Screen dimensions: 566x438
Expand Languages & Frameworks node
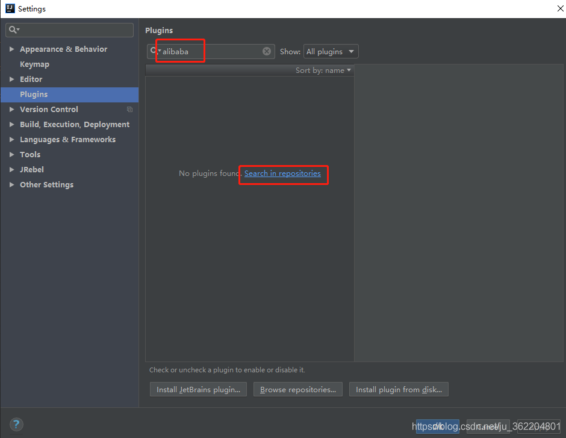[x=11, y=139]
